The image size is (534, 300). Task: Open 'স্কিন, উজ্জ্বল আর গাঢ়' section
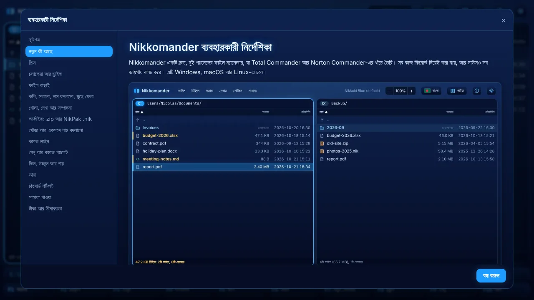69,163
